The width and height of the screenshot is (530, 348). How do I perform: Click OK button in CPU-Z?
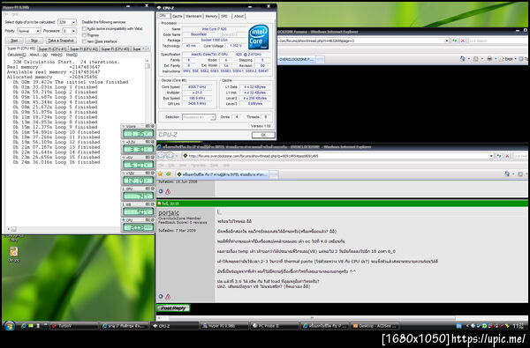(263, 135)
